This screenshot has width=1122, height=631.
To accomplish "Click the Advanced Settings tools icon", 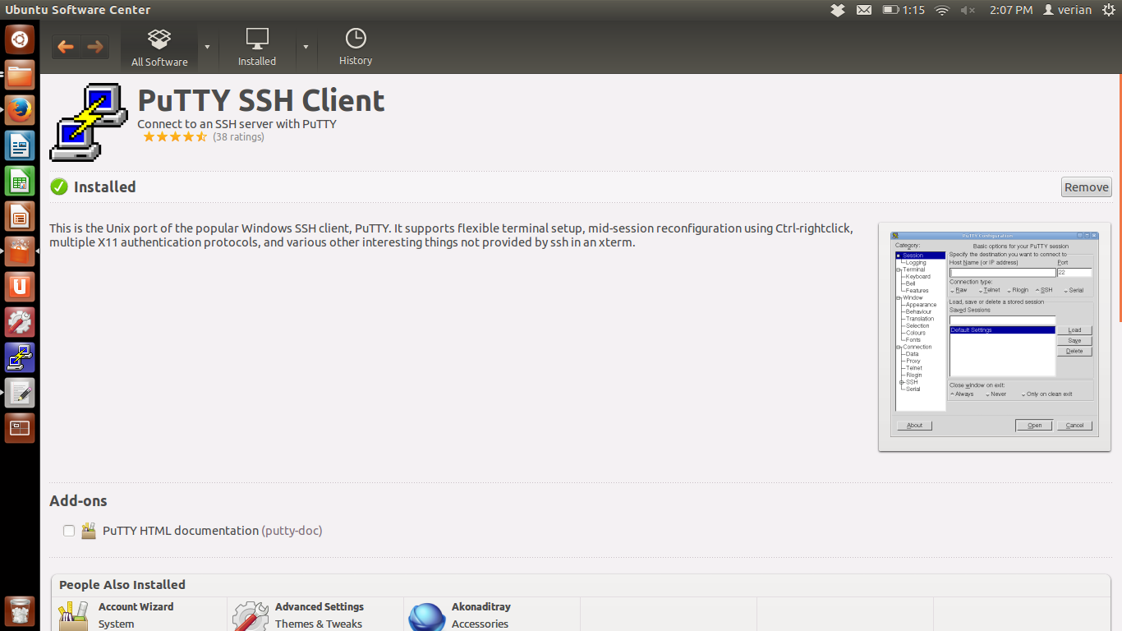I will pos(251,615).
